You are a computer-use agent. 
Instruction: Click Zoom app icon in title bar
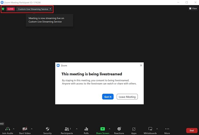click(2, 3)
